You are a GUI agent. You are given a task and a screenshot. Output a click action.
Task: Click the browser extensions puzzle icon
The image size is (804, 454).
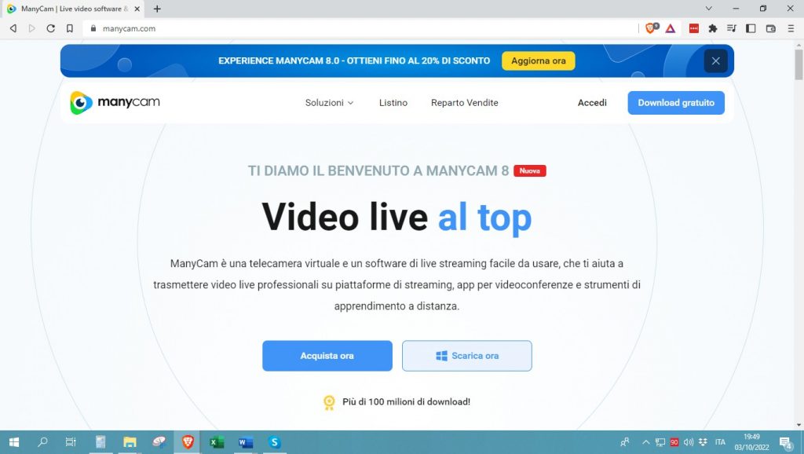pyautogui.click(x=712, y=28)
